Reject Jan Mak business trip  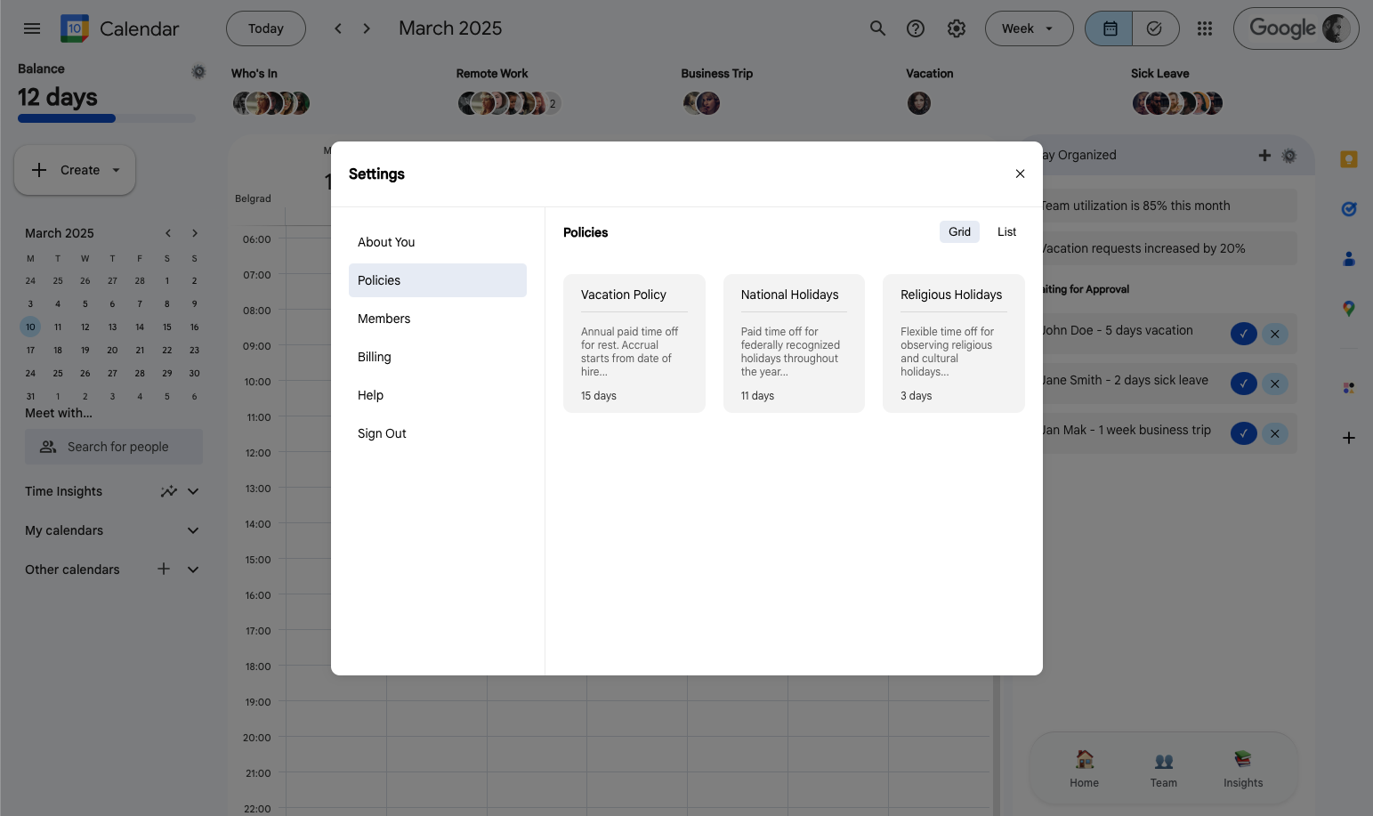coord(1275,433)
